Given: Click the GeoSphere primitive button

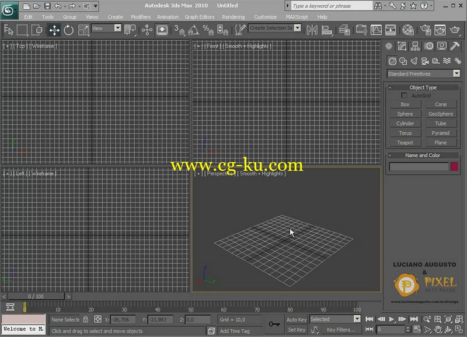Looking at the screenshot, I should (441, 114).
